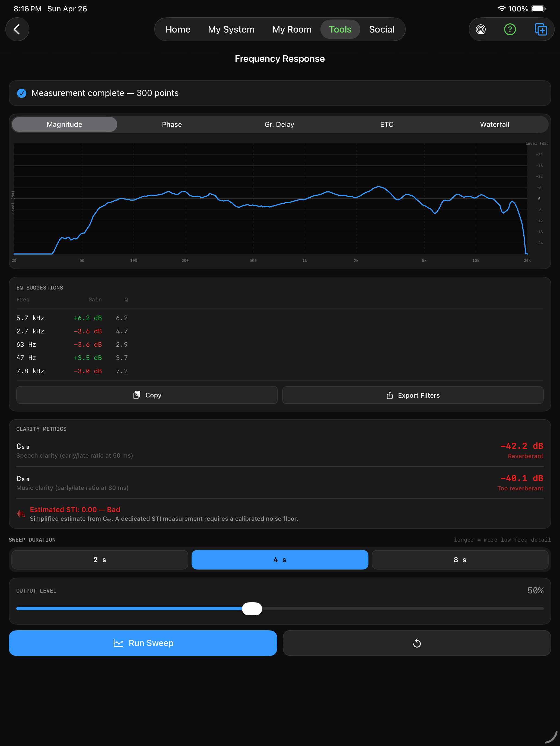Open the green help question icon
560x746 pixels.
[510, 29]
